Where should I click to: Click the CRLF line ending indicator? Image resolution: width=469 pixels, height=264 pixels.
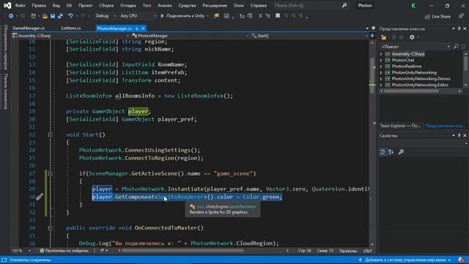(x=367, y=251)
